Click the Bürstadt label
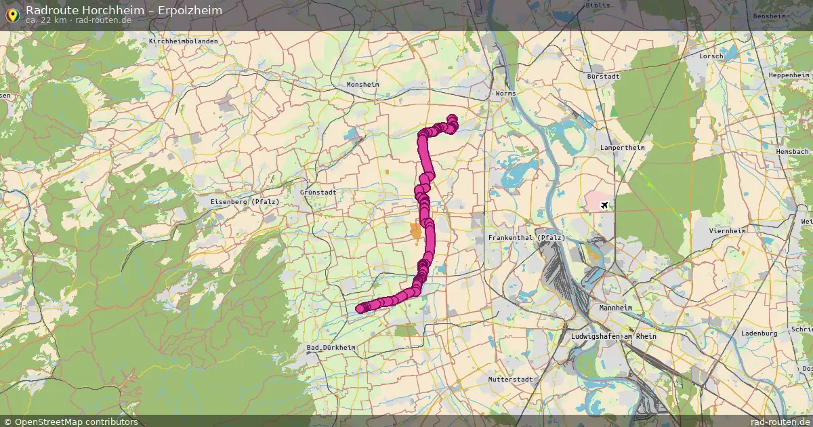Screen dimensions: 813x427 point(604,77)
